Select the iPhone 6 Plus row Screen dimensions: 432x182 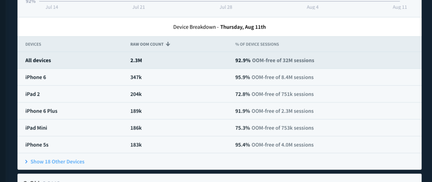pyautogui.click(x=41, y=111)
